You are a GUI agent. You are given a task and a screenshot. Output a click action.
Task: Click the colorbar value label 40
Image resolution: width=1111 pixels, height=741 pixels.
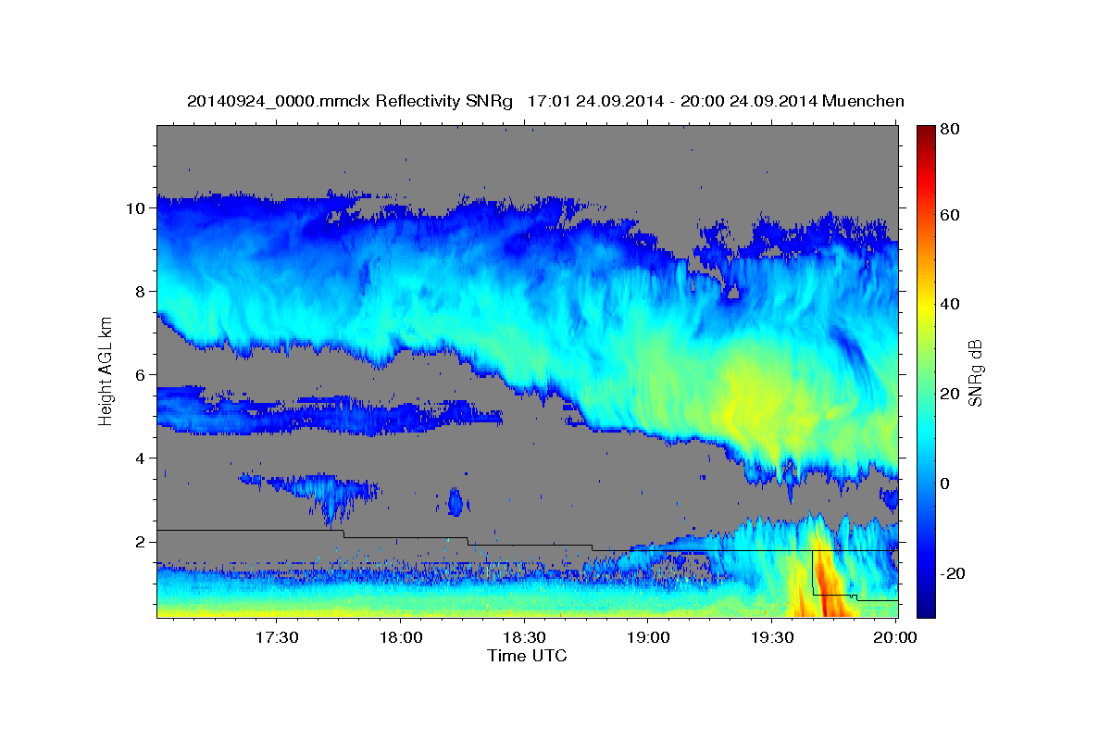[949, 304]
